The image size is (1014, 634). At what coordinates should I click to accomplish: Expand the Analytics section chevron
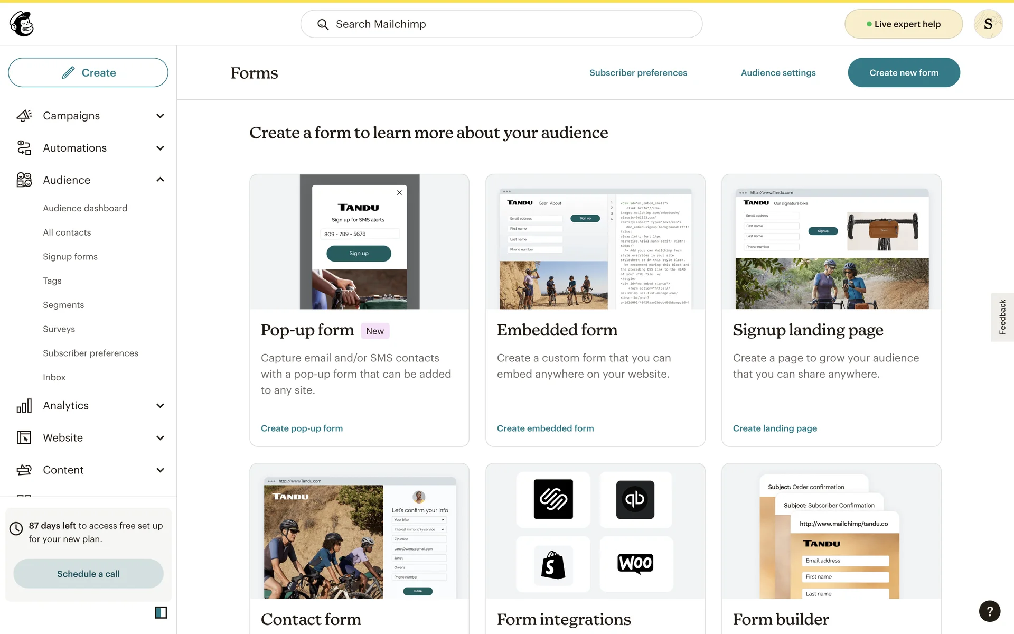[x=160, y=406]
